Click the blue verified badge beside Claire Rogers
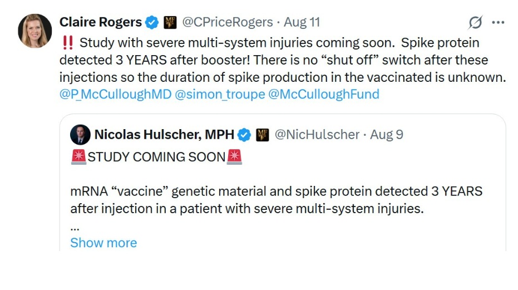 click(151, 23)
